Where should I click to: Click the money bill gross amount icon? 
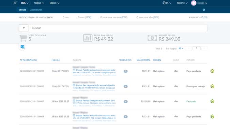[152, 38]
